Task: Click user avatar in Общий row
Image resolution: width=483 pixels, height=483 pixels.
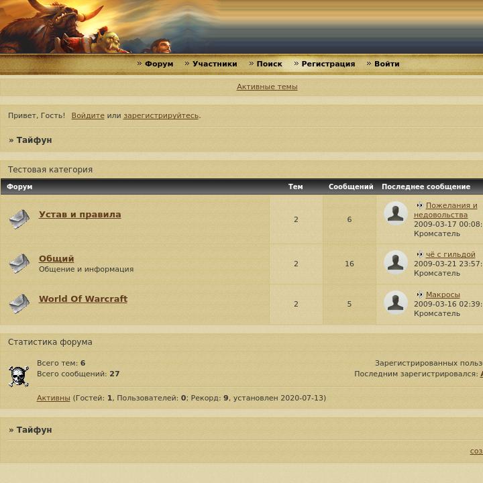Action: tap(396, 262)
